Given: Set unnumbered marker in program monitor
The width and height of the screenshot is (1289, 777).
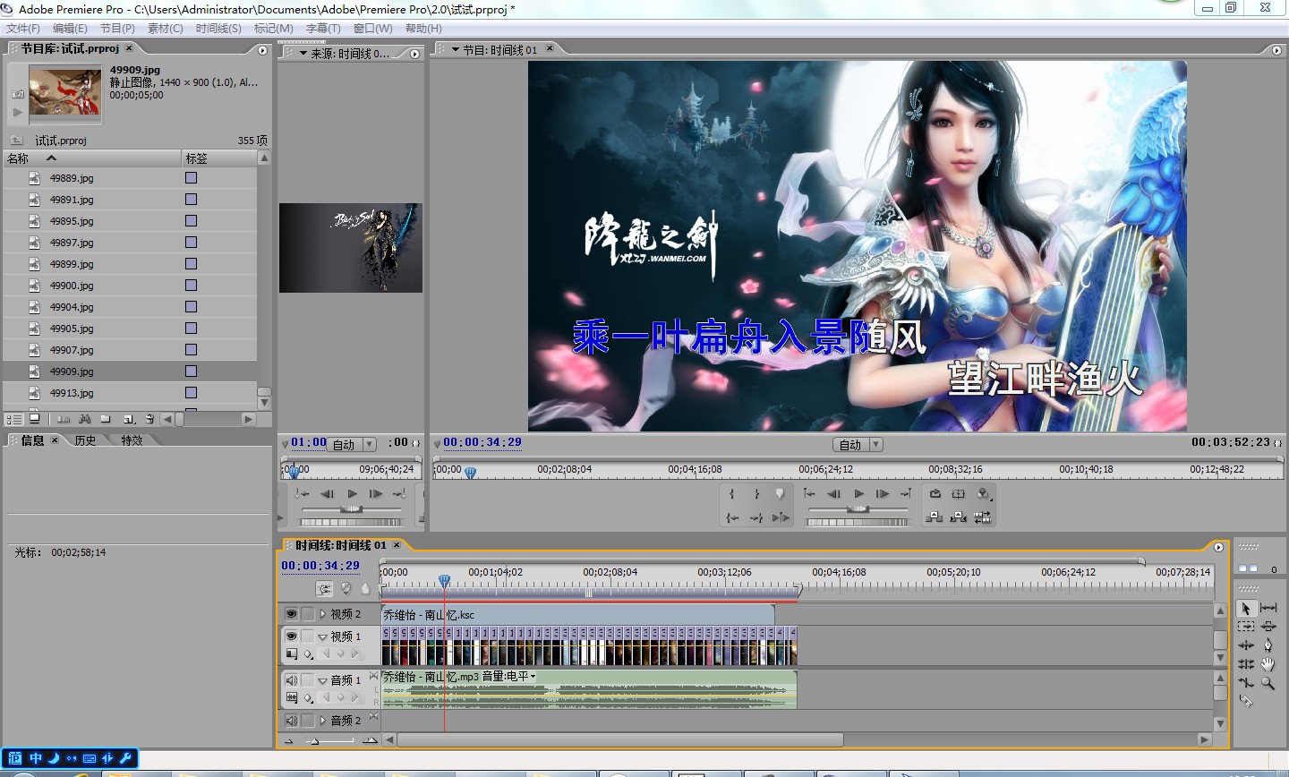Looking at the screenshot, I should pyautogui.click(x=780, y=492).
